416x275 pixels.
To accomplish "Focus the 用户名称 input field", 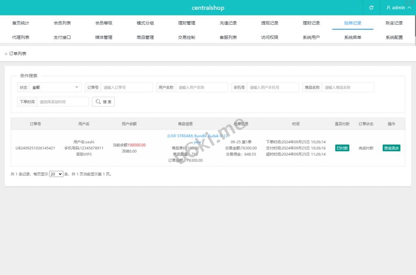I will click(x=201, y=87).
